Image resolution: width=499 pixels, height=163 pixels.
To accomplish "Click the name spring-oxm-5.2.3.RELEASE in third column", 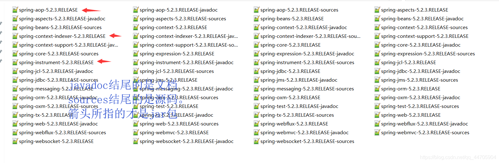I will [x=290, y=98].
